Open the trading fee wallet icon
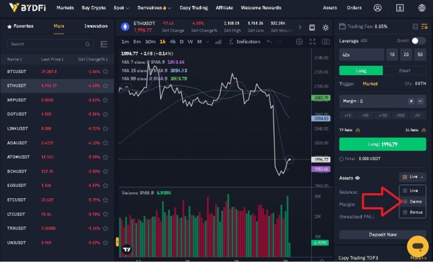 (342, 27)
